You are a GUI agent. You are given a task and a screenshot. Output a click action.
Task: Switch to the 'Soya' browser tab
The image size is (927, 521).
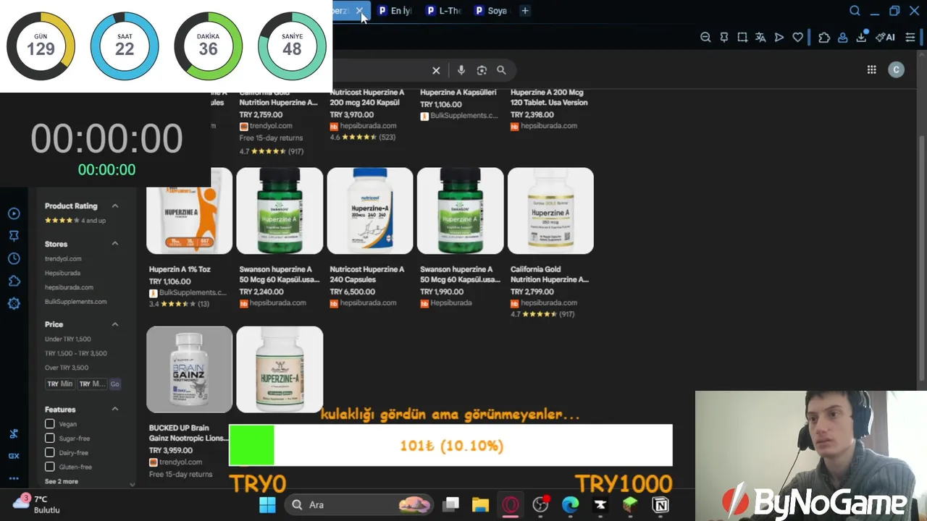[x=491, y=11]
